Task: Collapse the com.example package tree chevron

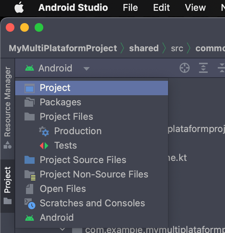Action: (63, 229)
